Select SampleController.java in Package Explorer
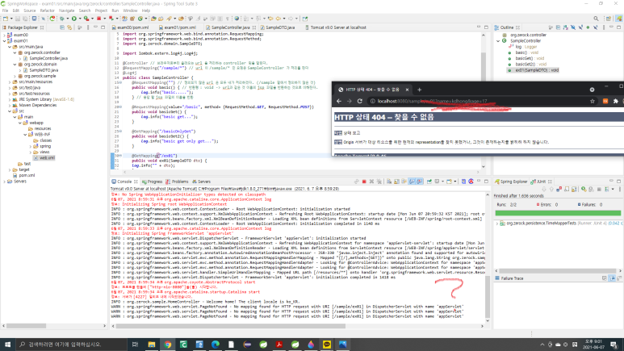 [x=48, y=58]
